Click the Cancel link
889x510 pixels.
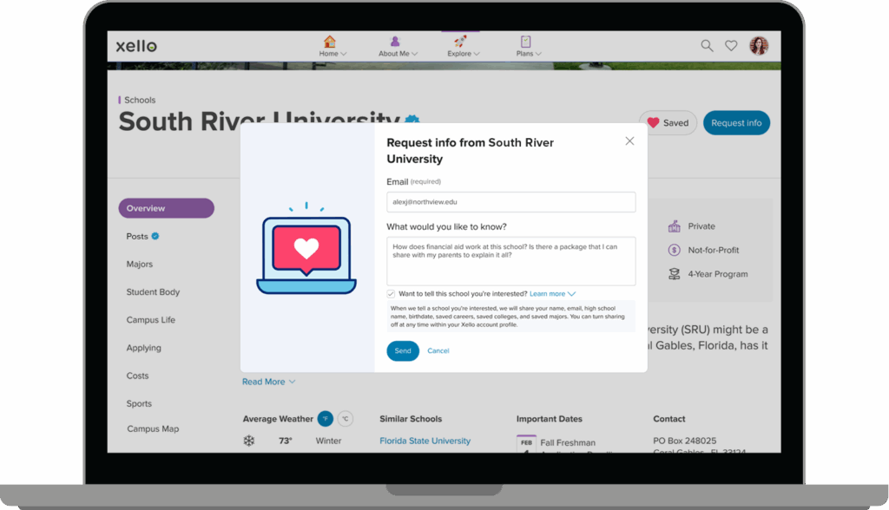coord(438,351)
